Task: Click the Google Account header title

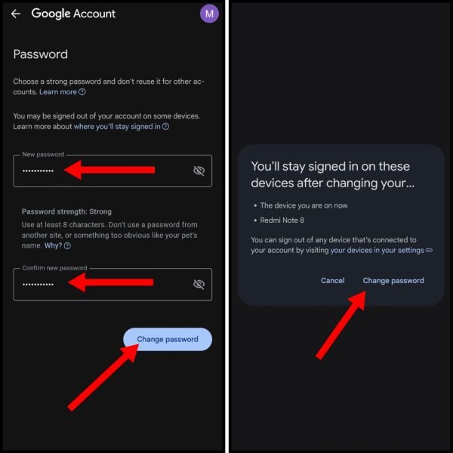Action: [73, 14]
